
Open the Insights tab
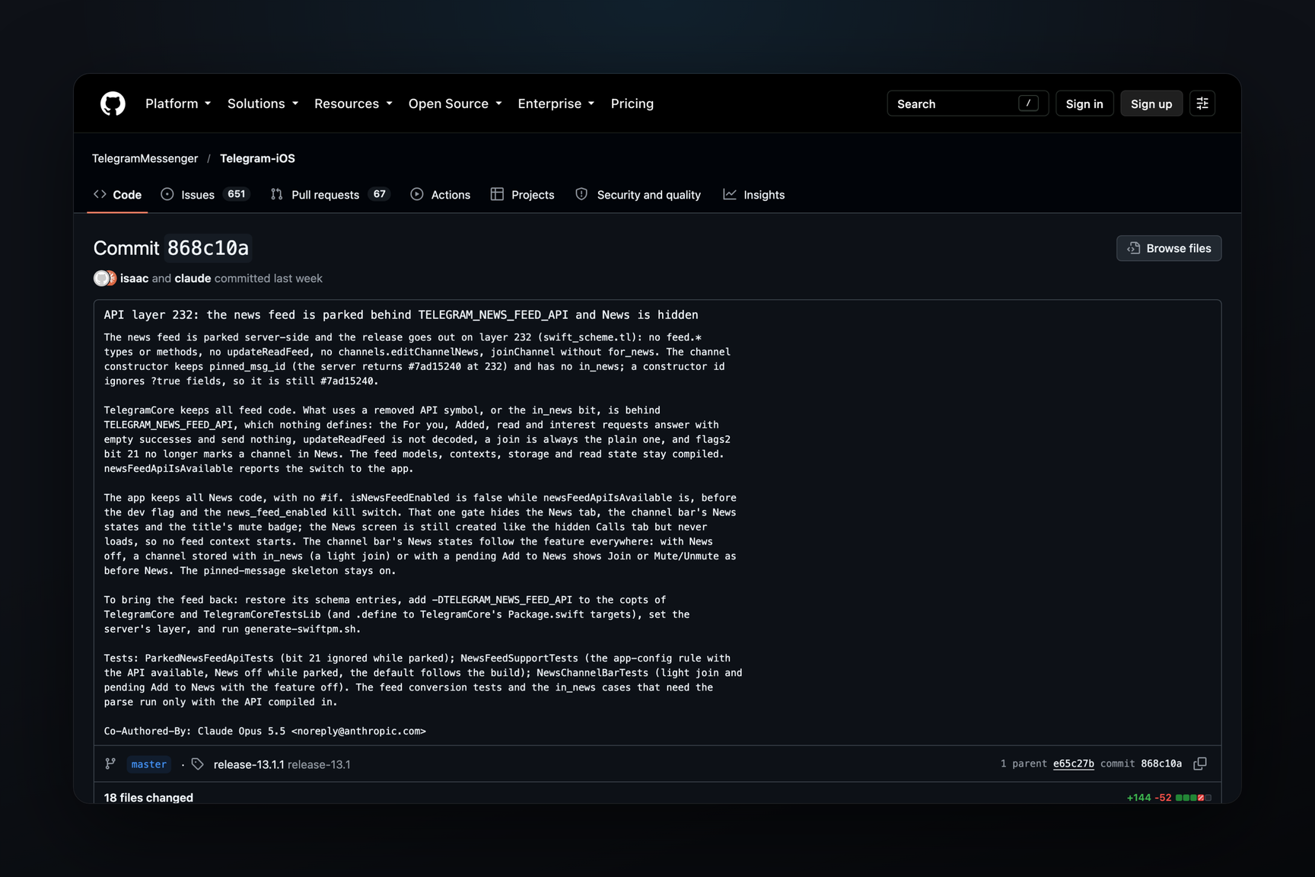click(x=753, y=195)
